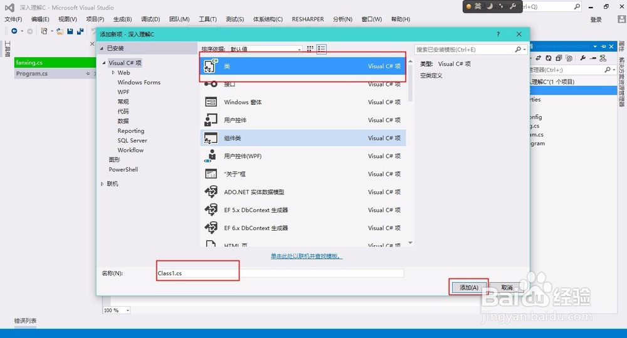Click the 名称(N) filename input field
This screenshot has width=627, height=338.
point(280,273)
